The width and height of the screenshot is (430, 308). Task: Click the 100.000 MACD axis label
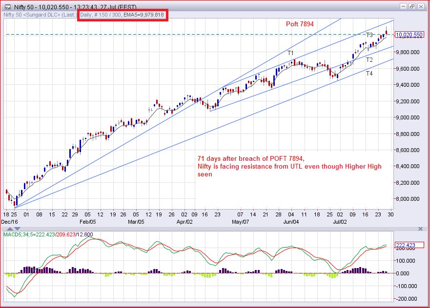point(407,261)
